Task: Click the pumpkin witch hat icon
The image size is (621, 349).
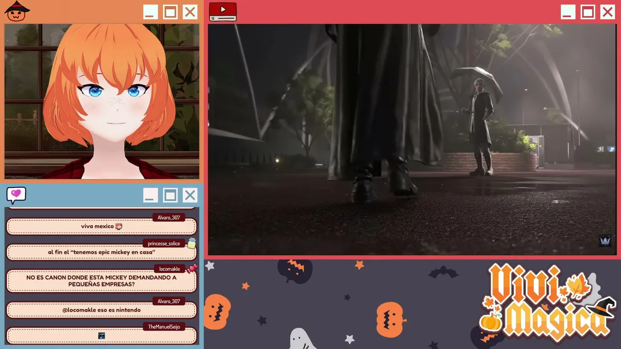Action: pyautogui.click(x=17, y=11)
